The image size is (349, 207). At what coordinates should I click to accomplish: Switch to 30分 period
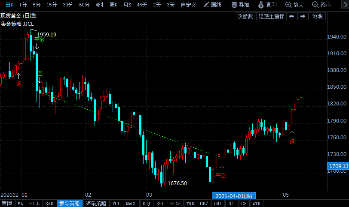tap(68, 5)
